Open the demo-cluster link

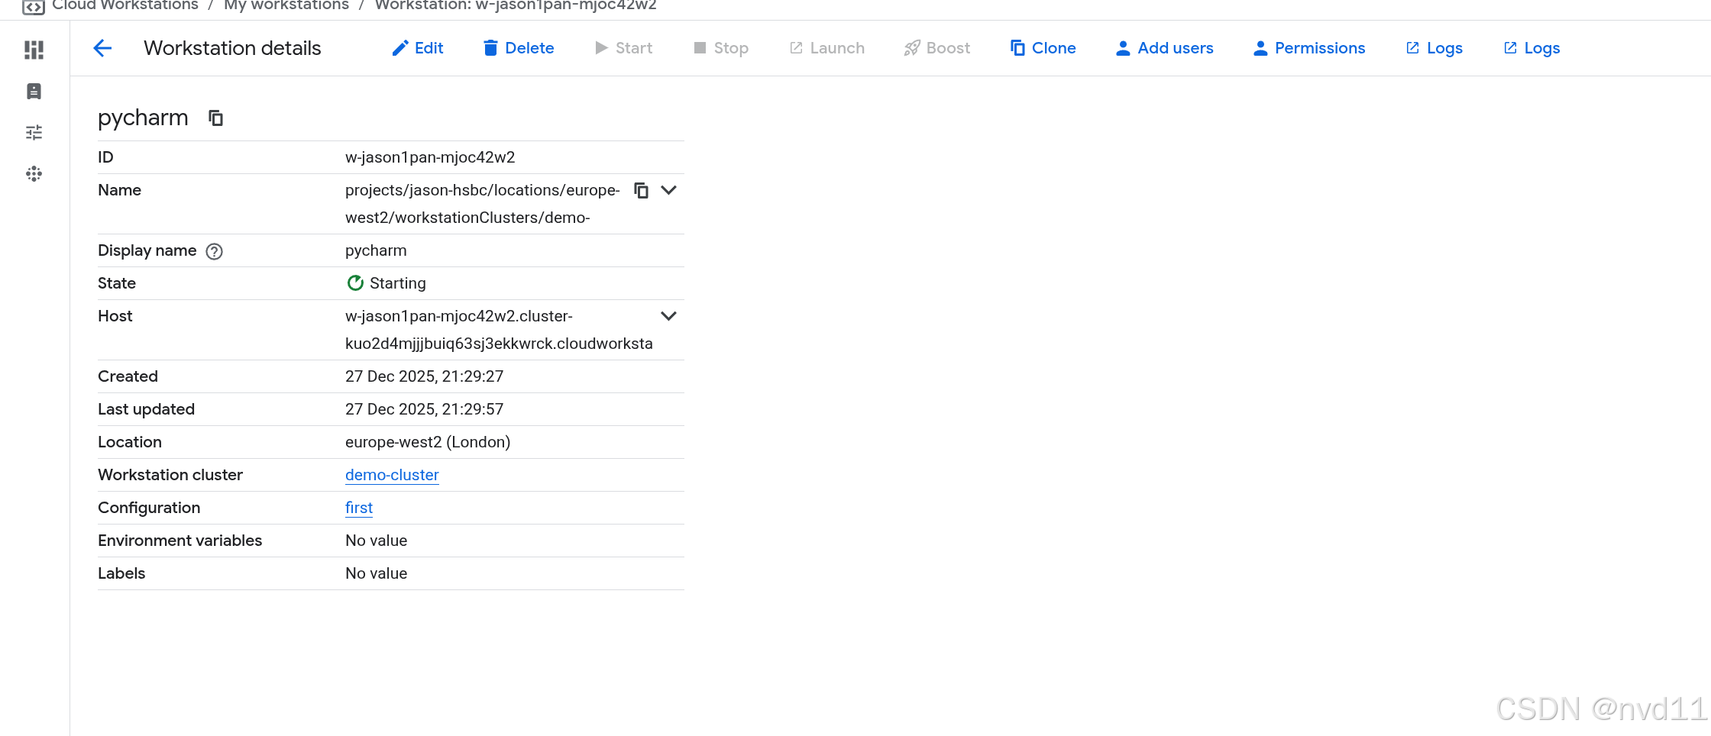(392, 475)
